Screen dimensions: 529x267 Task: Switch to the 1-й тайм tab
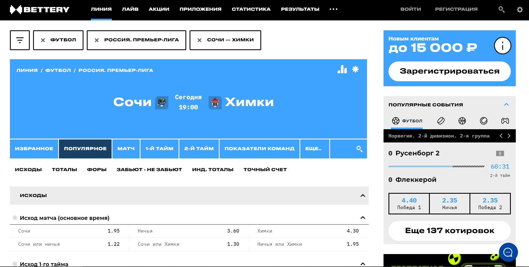tap(159, 149)
